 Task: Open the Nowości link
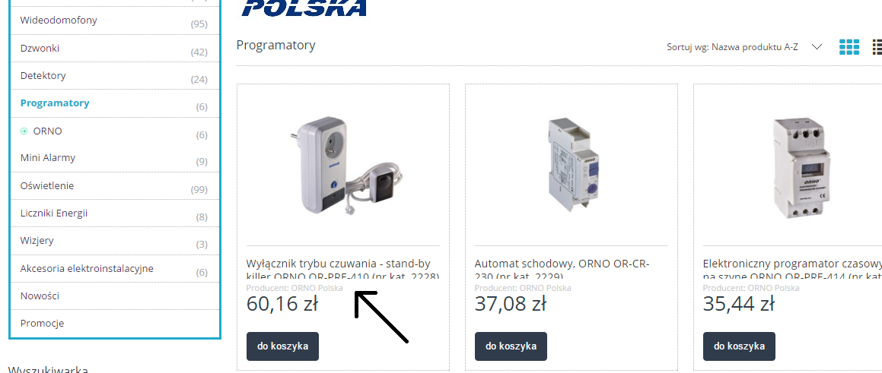point(40,296)
